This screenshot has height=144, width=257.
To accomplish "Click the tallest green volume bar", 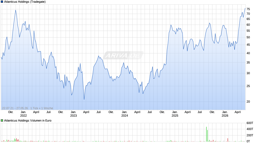I will [206, 134].
